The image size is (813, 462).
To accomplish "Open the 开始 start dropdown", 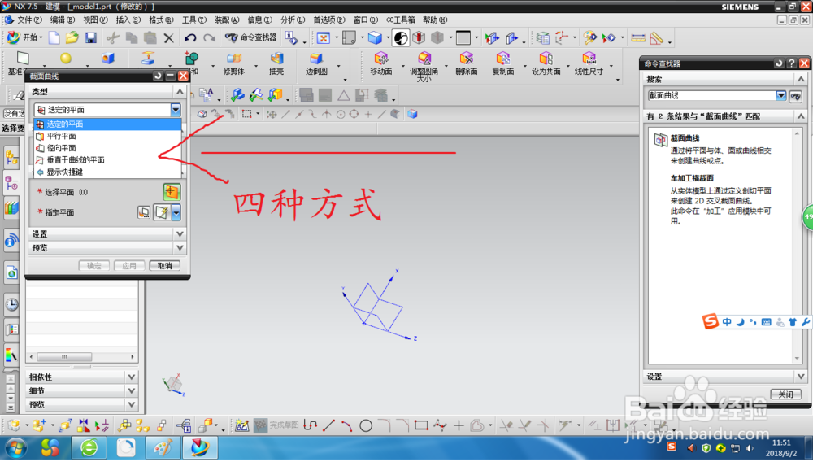I will [x=25, y=37].
